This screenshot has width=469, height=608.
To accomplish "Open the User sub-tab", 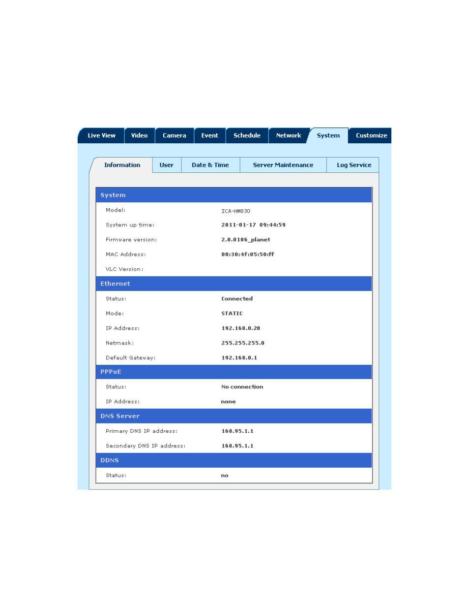I will [x=166, y=165].
